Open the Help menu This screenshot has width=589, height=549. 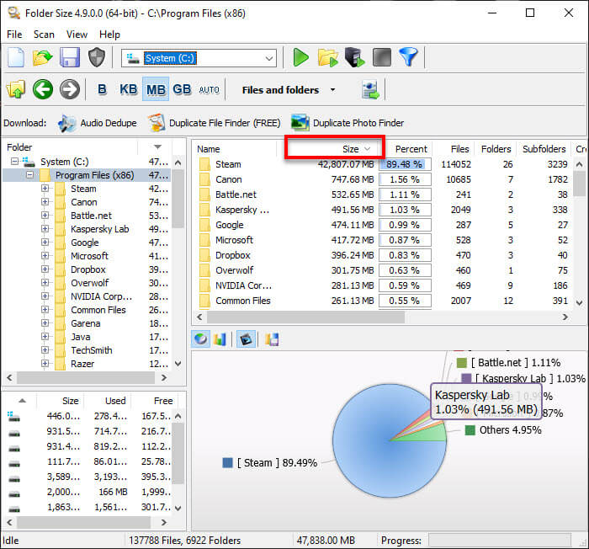click(x=109, y=35)
